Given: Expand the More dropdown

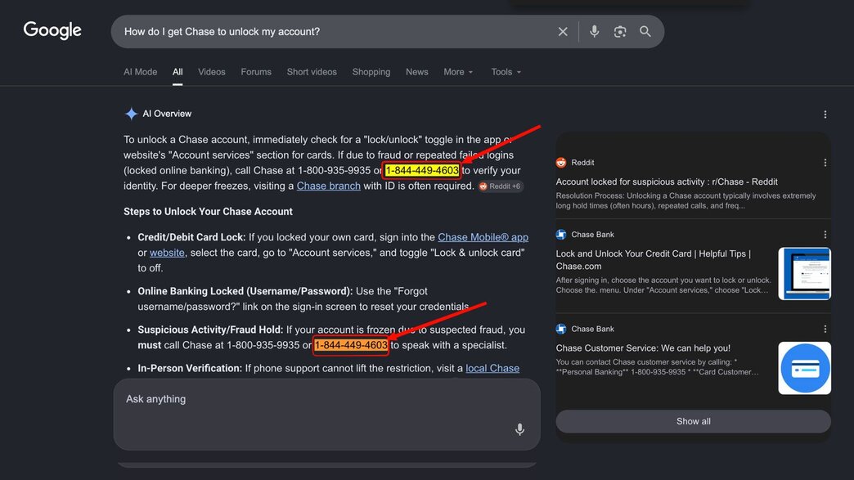Looking at the screenshot, I should click(458, 72).
